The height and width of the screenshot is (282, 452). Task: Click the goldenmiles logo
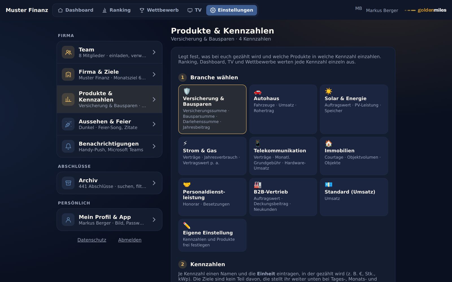[425, 10]
